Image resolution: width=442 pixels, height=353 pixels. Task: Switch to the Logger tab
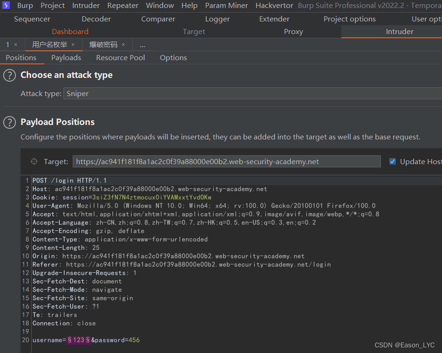(217, 19)
